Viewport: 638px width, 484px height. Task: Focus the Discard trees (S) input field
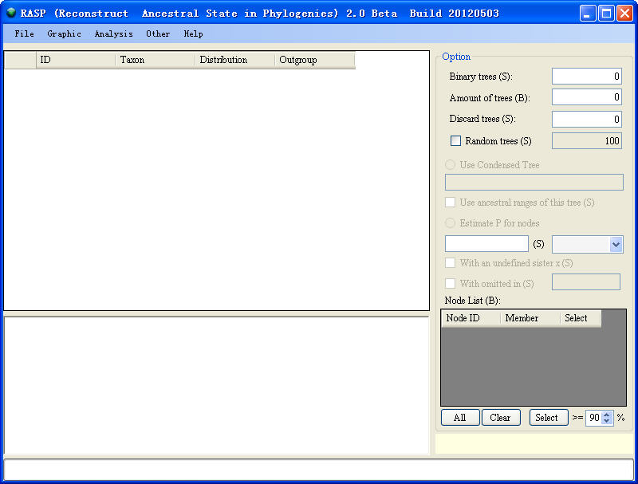(587, 119)
